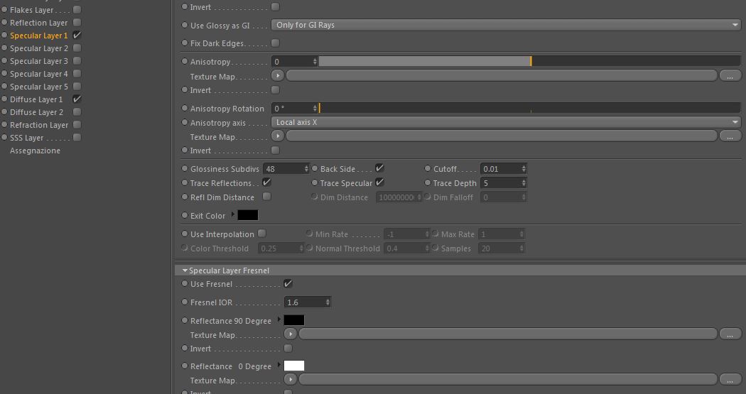The height and width of the screenshot is (394, 746).
Task: Uncheck the Specular Layer 1 checkbox
Action: tap(77, 35)
